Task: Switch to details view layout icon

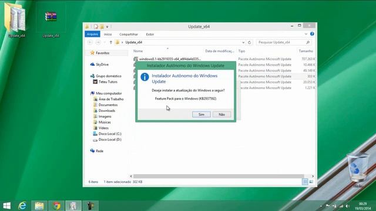Action: (305, 182)
